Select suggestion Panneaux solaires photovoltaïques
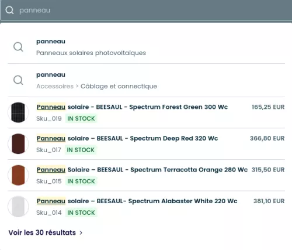The image size is (292, 250). 147,47
